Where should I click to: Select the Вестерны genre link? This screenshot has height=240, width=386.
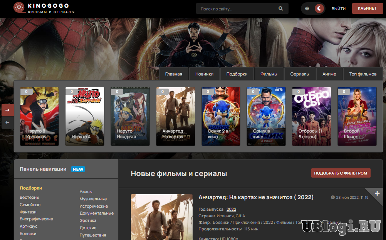tap(30, 197)
